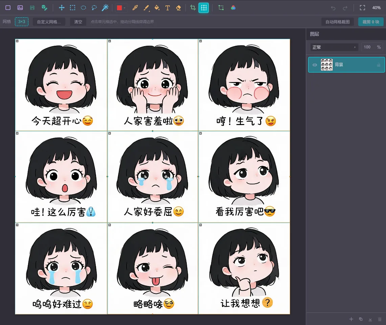The width and height of the screenshot is (386, 325).
Task: Select the Crop tool
Action: [x=193, y=8]
